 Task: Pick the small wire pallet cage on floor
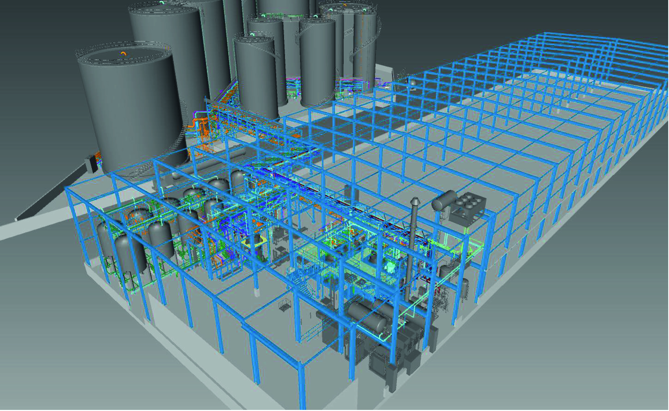coord(285,306)
